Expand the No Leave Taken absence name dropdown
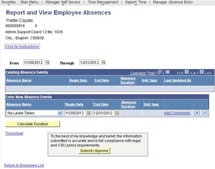Image resolution: width=215 pixels, height=169 pixels. point(60,113)
